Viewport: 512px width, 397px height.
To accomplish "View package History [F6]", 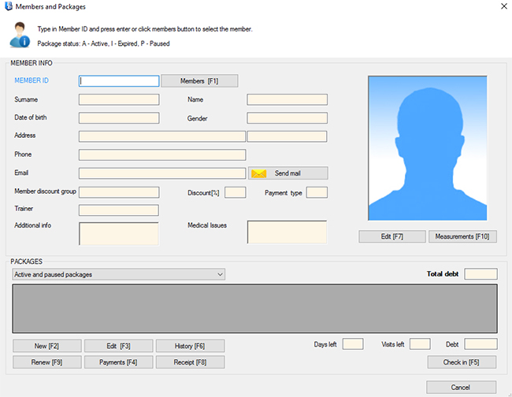I will click(x=189, y=346).
